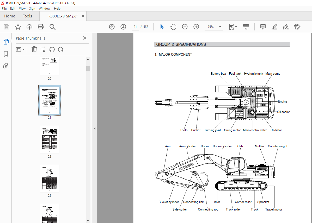
Task: Open the Window menu
Action: point(45,9)
